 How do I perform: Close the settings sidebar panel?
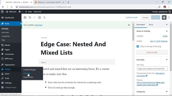(x=167, y=25)
